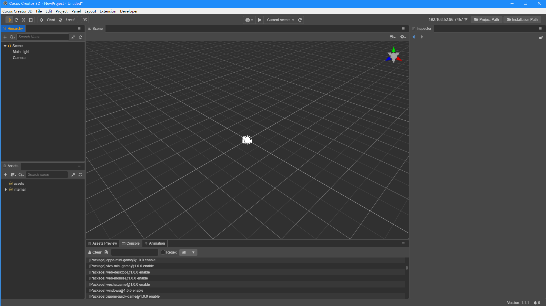Select the Camera node

click(19, 58)
